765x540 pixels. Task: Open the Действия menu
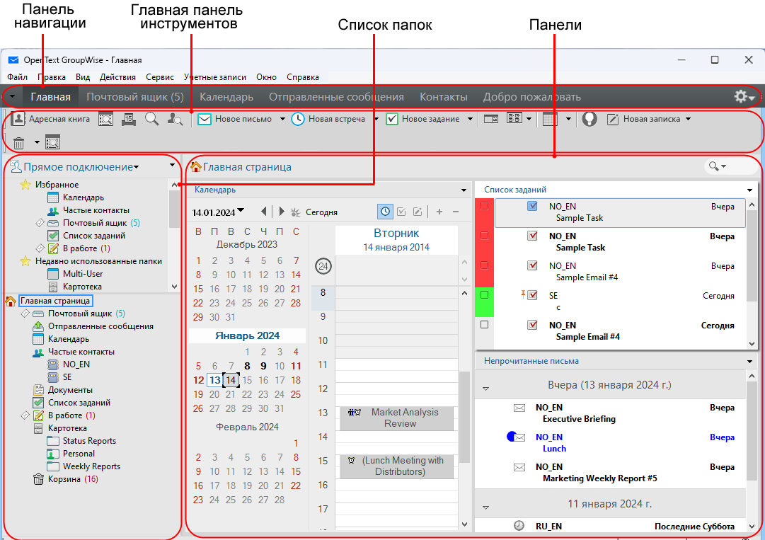117,77
